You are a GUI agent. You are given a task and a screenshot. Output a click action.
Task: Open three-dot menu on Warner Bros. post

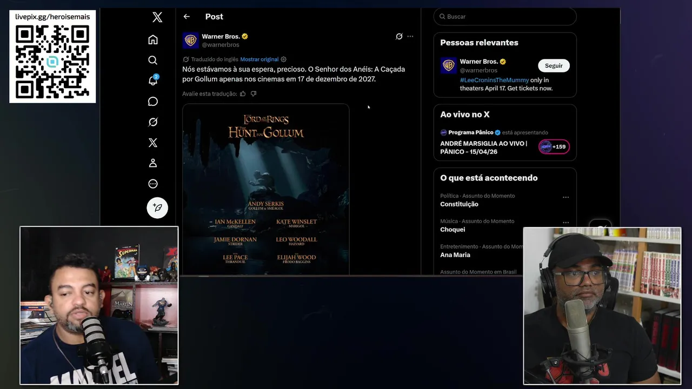coord(410,36)
